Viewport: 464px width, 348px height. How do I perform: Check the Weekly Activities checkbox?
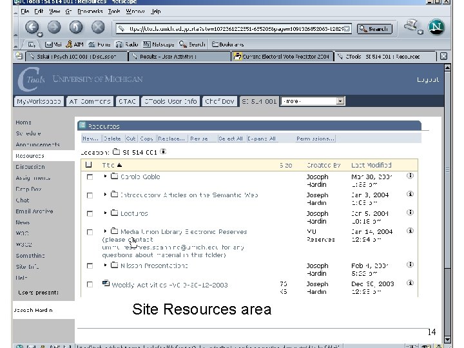pos(90,284)
